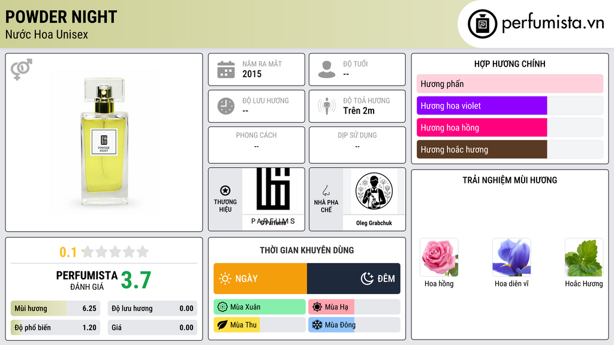Click the Nước Hoa Unisex subtitle
Image resolution: width=614 pixels, height=345 pixels.
[47, 34]
